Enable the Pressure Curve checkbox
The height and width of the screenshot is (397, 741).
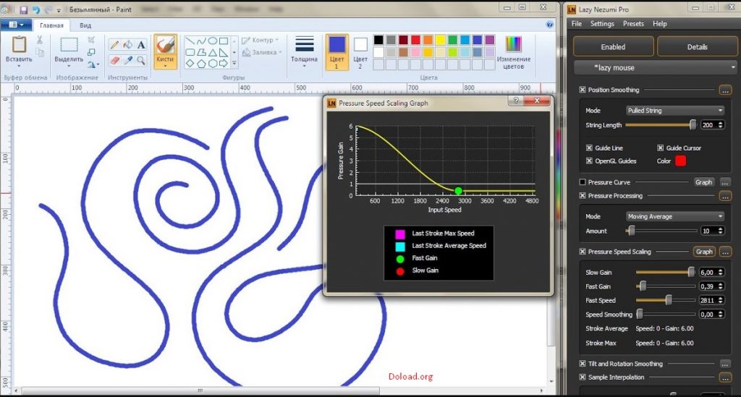tap(583, 182)
